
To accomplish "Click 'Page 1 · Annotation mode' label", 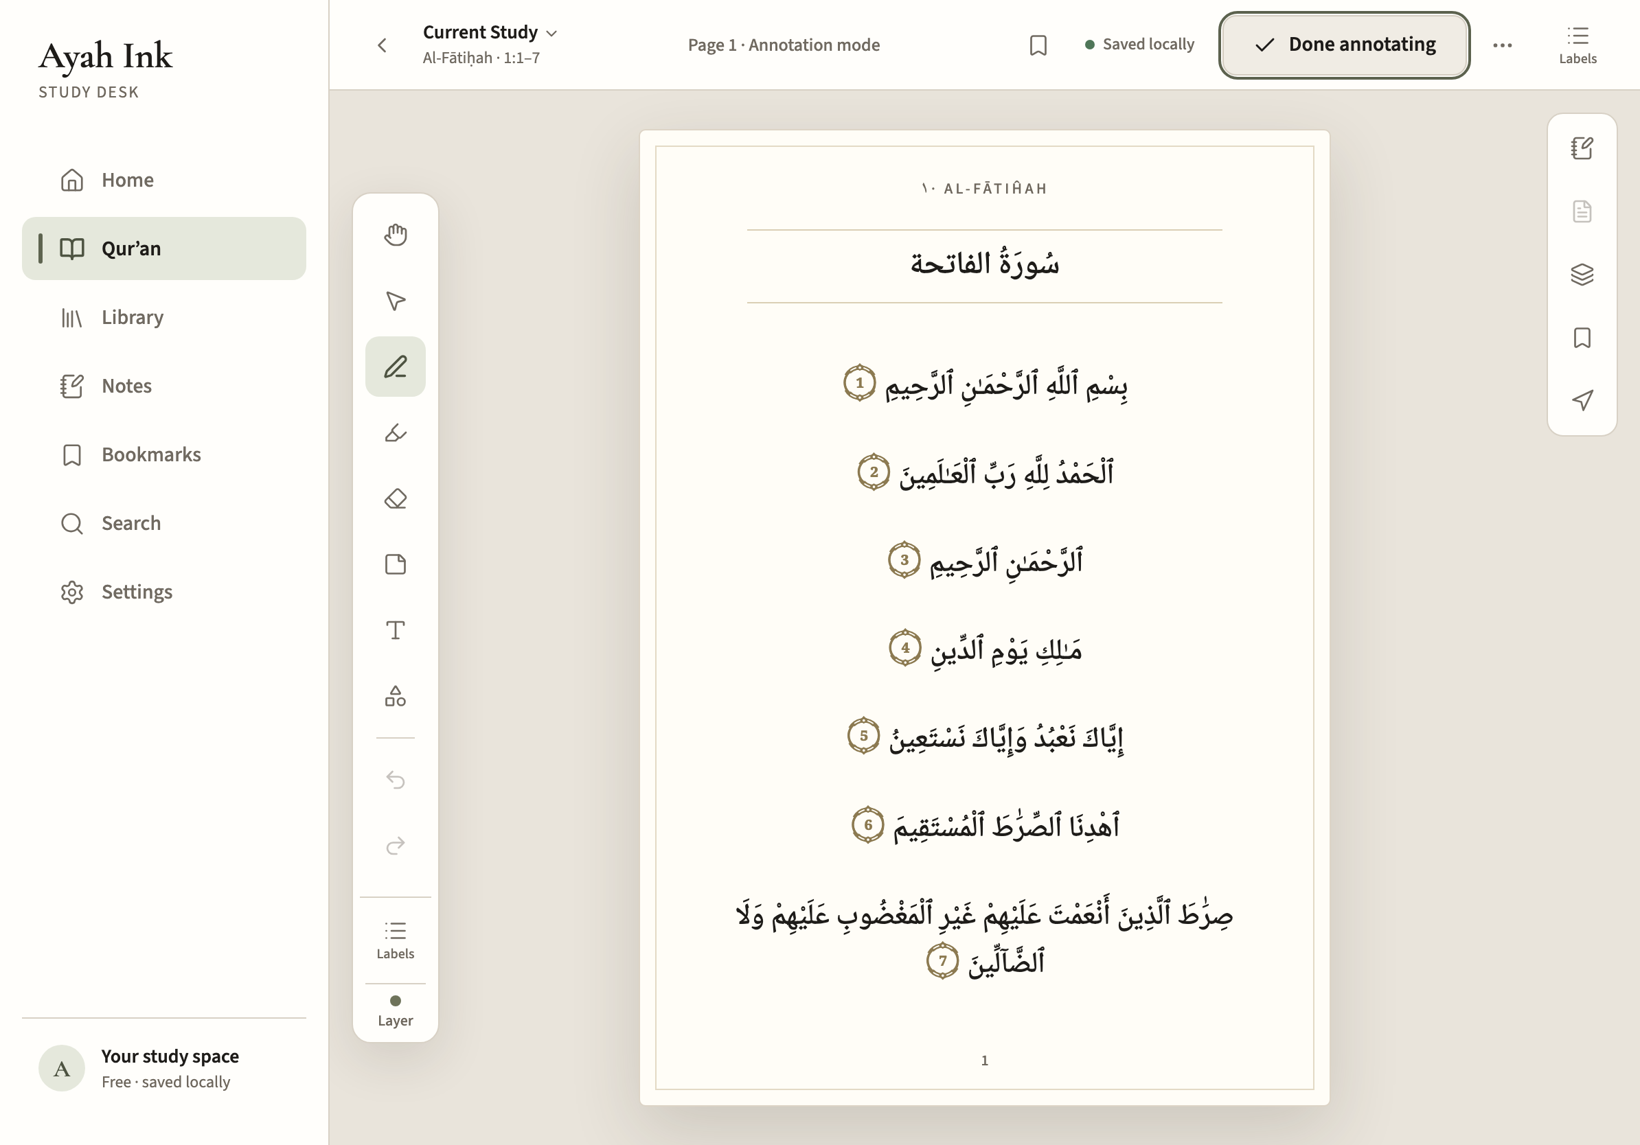I will point(784,45).
